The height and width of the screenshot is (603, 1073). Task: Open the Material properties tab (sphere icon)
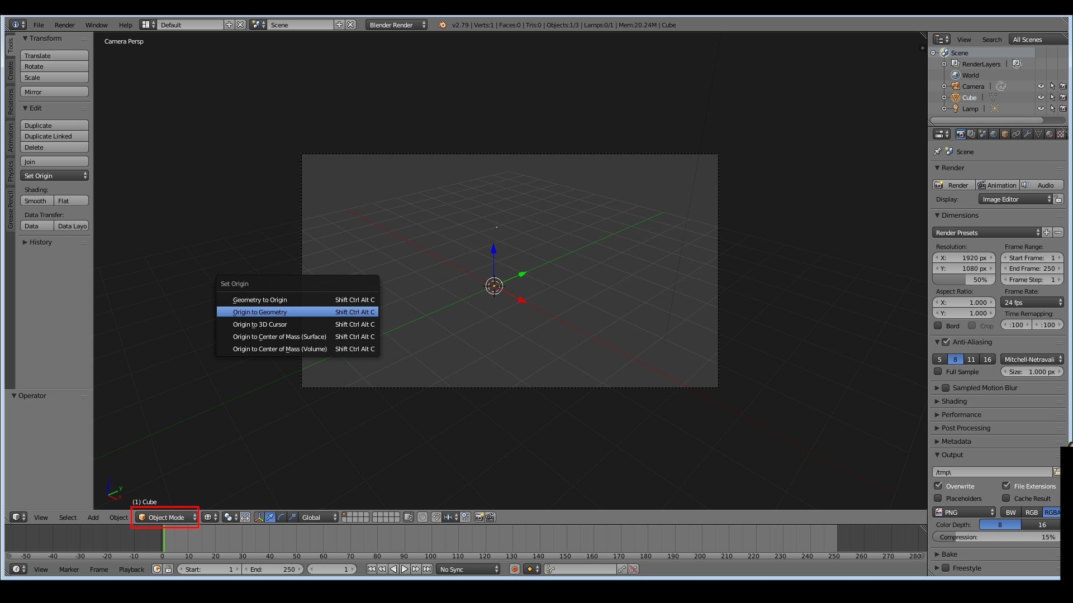click(x=1050, y=134)
